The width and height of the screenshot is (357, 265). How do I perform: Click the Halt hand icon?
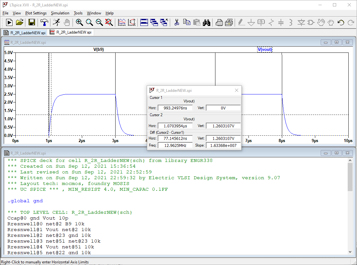[67, 22]
